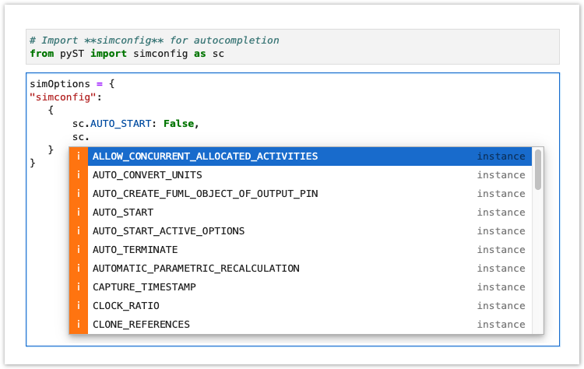This screenshot has height=369, width=584.
Task: Click the icon beside AUTO_START_ACTIVE_OPTIONS
Action: point(79,231)
